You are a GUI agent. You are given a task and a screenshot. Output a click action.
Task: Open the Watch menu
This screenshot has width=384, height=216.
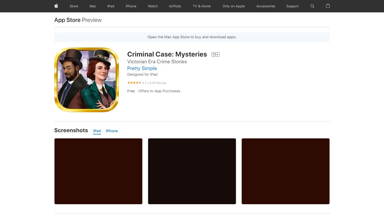tap(153, 6)
